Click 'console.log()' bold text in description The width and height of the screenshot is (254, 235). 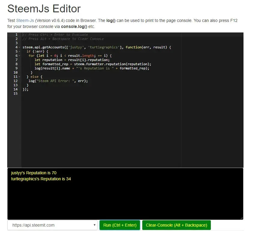(x=74, y=27)
